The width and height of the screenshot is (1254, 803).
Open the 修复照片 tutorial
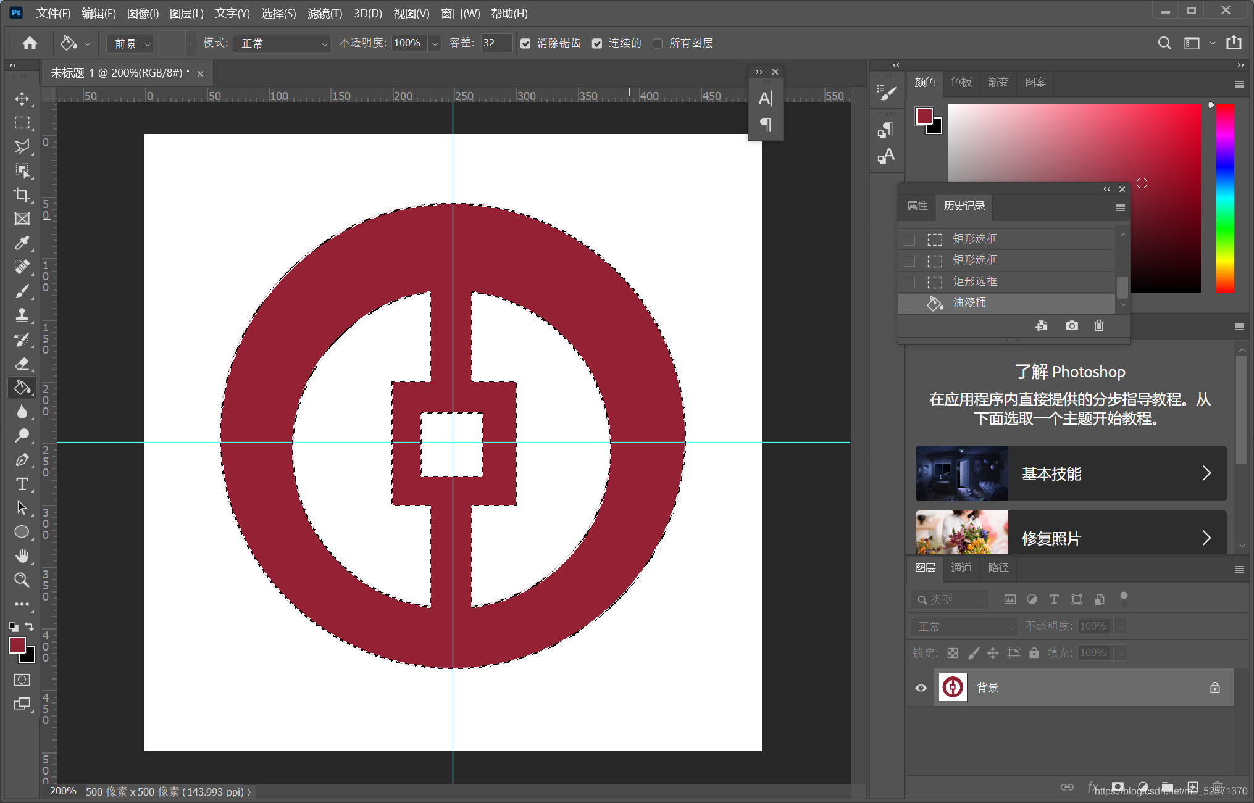point(1071,532)
